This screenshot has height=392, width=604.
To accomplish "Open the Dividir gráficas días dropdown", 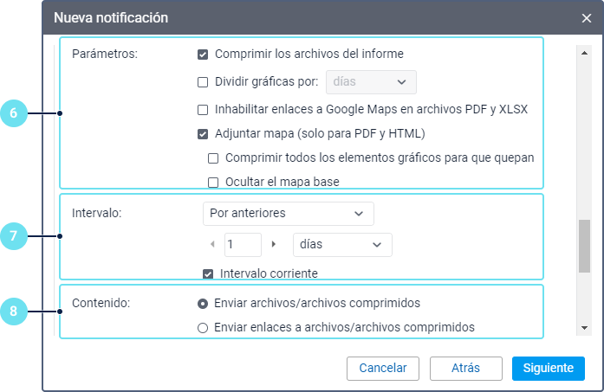I will click(x=371, y=82).
